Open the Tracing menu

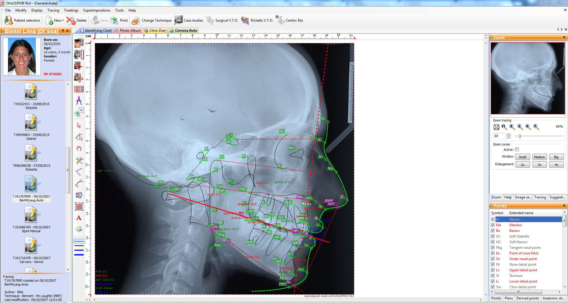53,10
